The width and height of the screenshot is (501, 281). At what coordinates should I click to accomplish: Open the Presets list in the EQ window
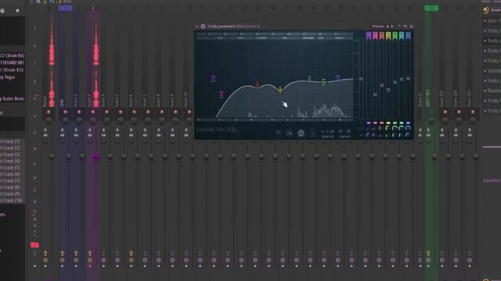(x=377, y=27)
